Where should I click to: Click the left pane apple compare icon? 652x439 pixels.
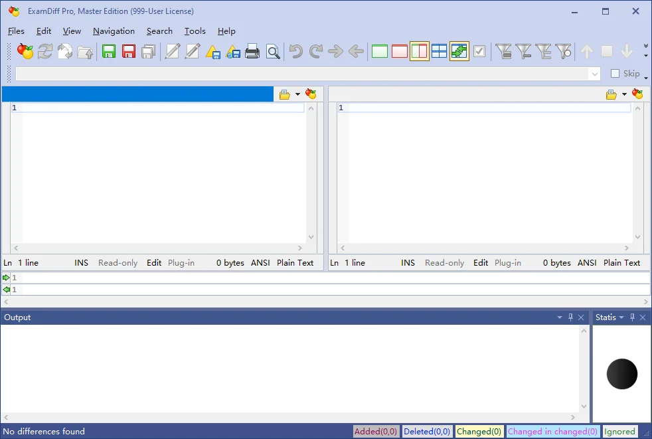click(x=311, y=94)
